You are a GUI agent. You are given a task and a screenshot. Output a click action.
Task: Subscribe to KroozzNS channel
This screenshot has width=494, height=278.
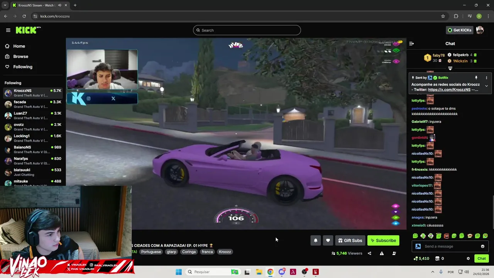tap(383, 241)
